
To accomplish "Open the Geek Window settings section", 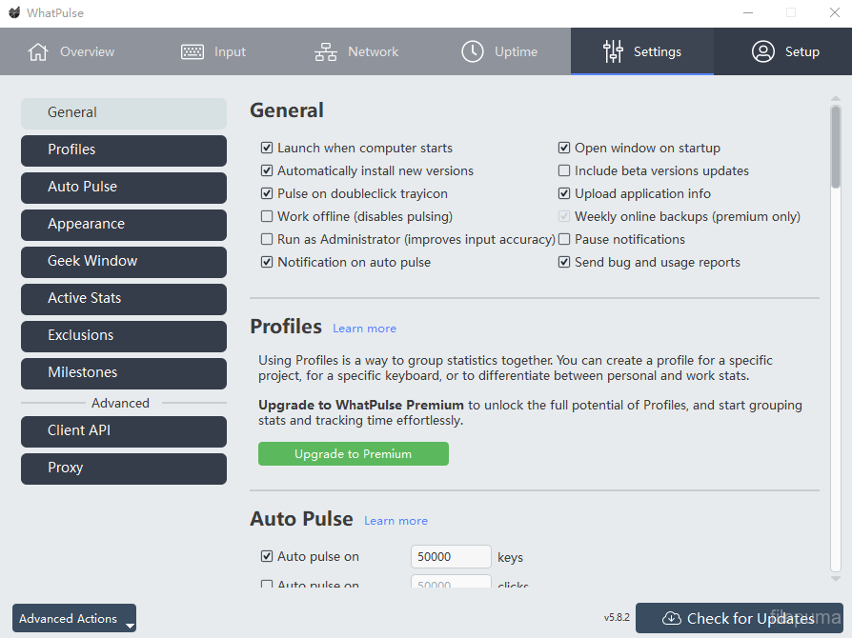I will click(124, 262).
